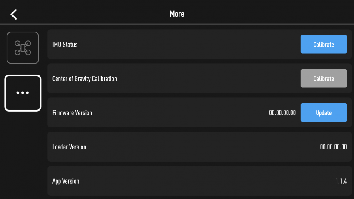
Task: Click the IMU Status label
Action: [65, 45]
